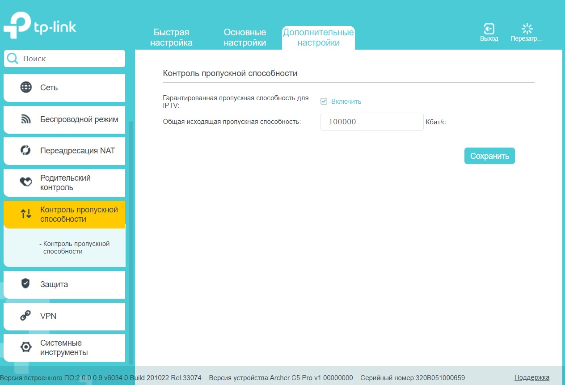
Task: Open the Основные настройки tab
Action: coord(245,38)
